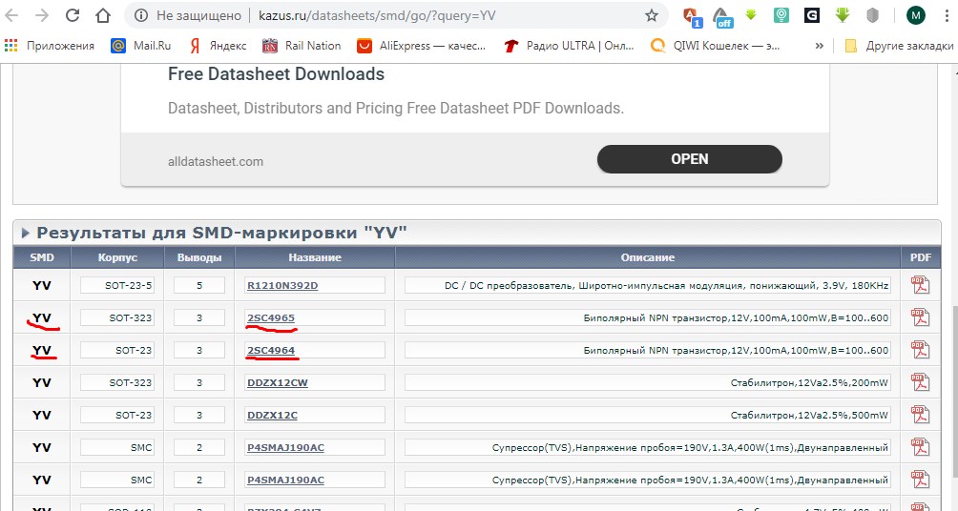Bookmark this page with the star icon
The height and width of the screenshot is (511, 958).
coord(652,15)
